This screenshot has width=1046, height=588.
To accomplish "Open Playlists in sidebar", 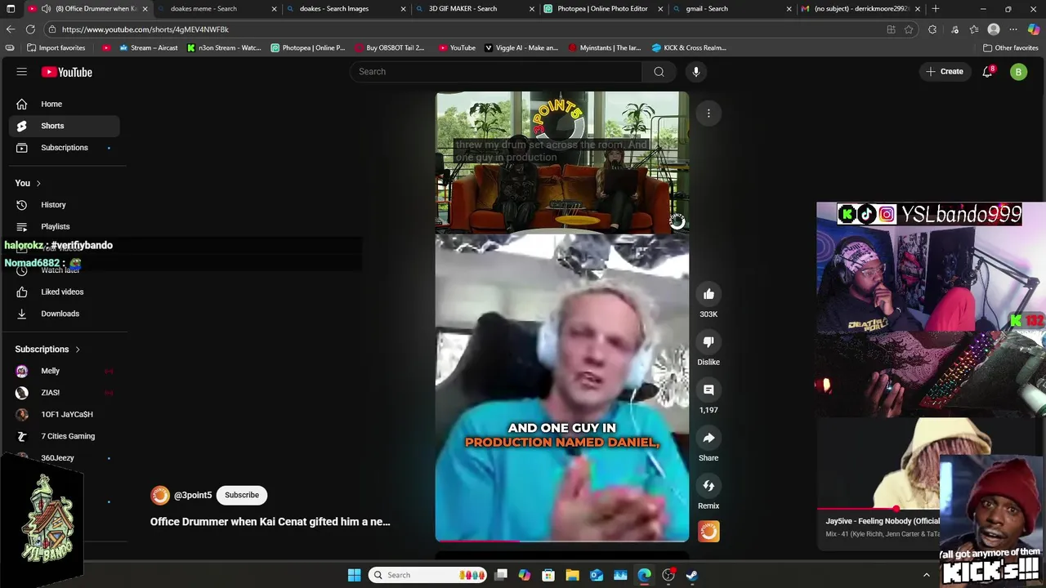I will point(64,226).
